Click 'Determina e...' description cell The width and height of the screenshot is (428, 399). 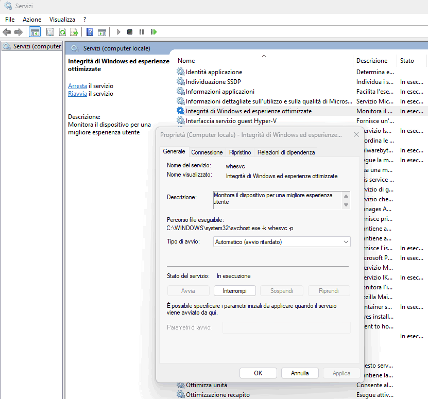(375, 72)
